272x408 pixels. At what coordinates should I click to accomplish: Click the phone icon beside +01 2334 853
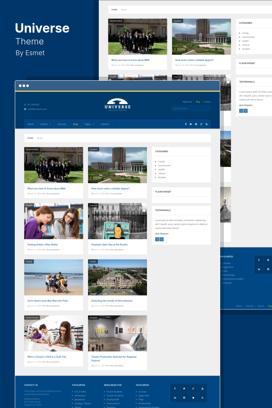tap(25, 105)
